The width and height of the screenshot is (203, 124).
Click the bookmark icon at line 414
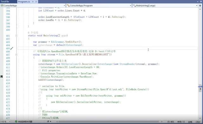2,77
